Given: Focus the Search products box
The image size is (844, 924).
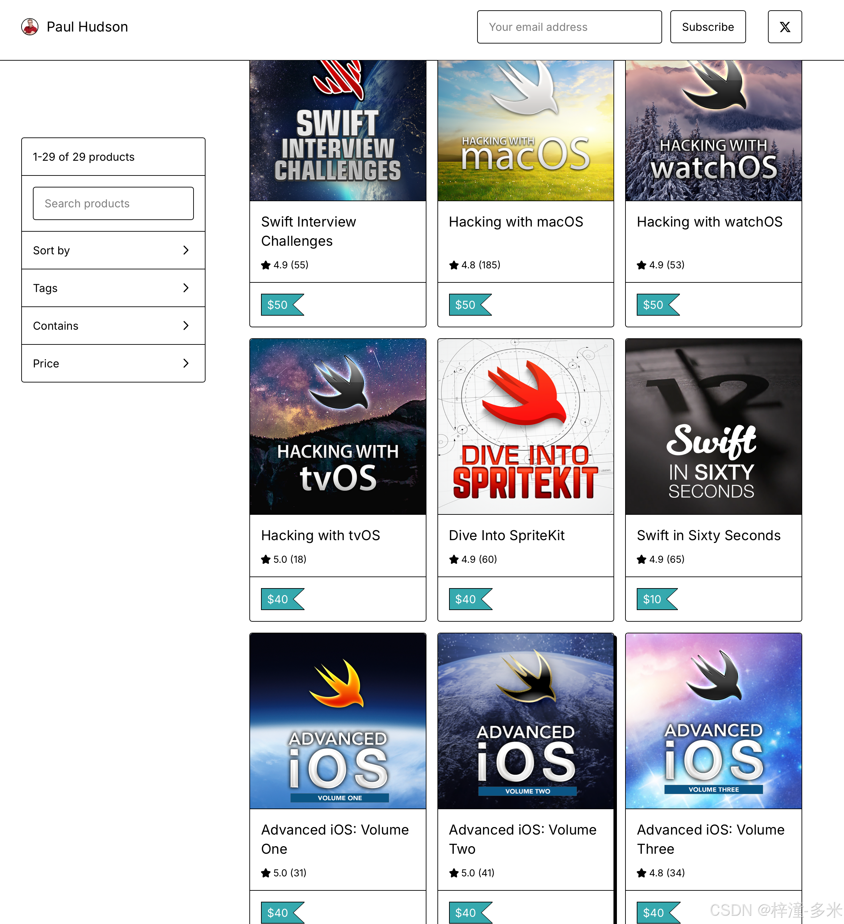Looking at the screenshot, I should tap(113, 204).
